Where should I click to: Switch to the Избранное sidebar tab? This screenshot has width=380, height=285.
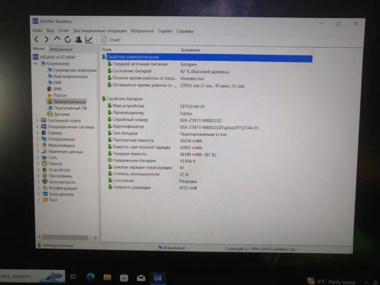61,49
